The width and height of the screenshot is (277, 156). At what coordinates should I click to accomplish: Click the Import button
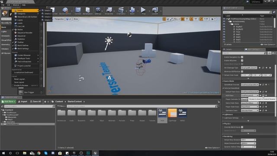[x=23, y=101]
